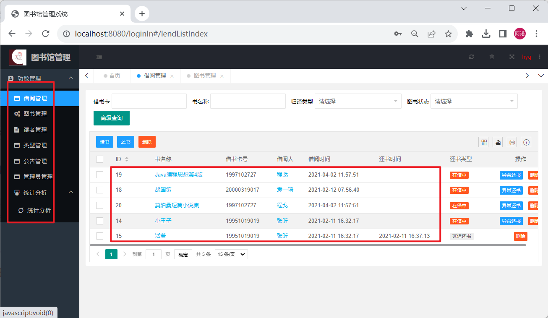Open the 归还类型 dropdown

coord(358,101)
